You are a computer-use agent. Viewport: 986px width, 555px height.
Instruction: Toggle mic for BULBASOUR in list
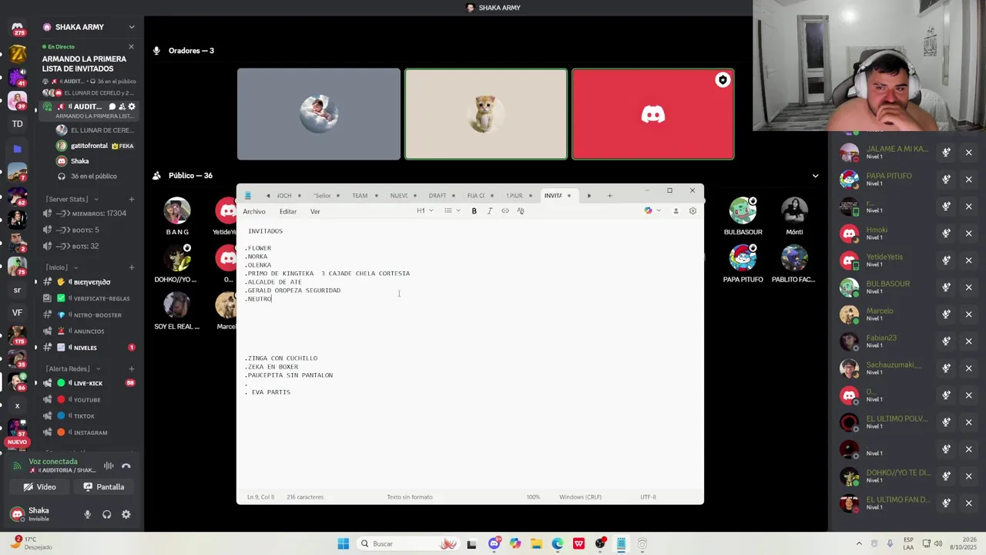[x=946, y=288]
